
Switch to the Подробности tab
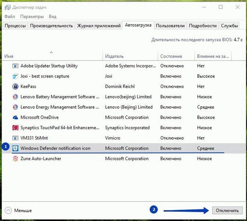203,26
